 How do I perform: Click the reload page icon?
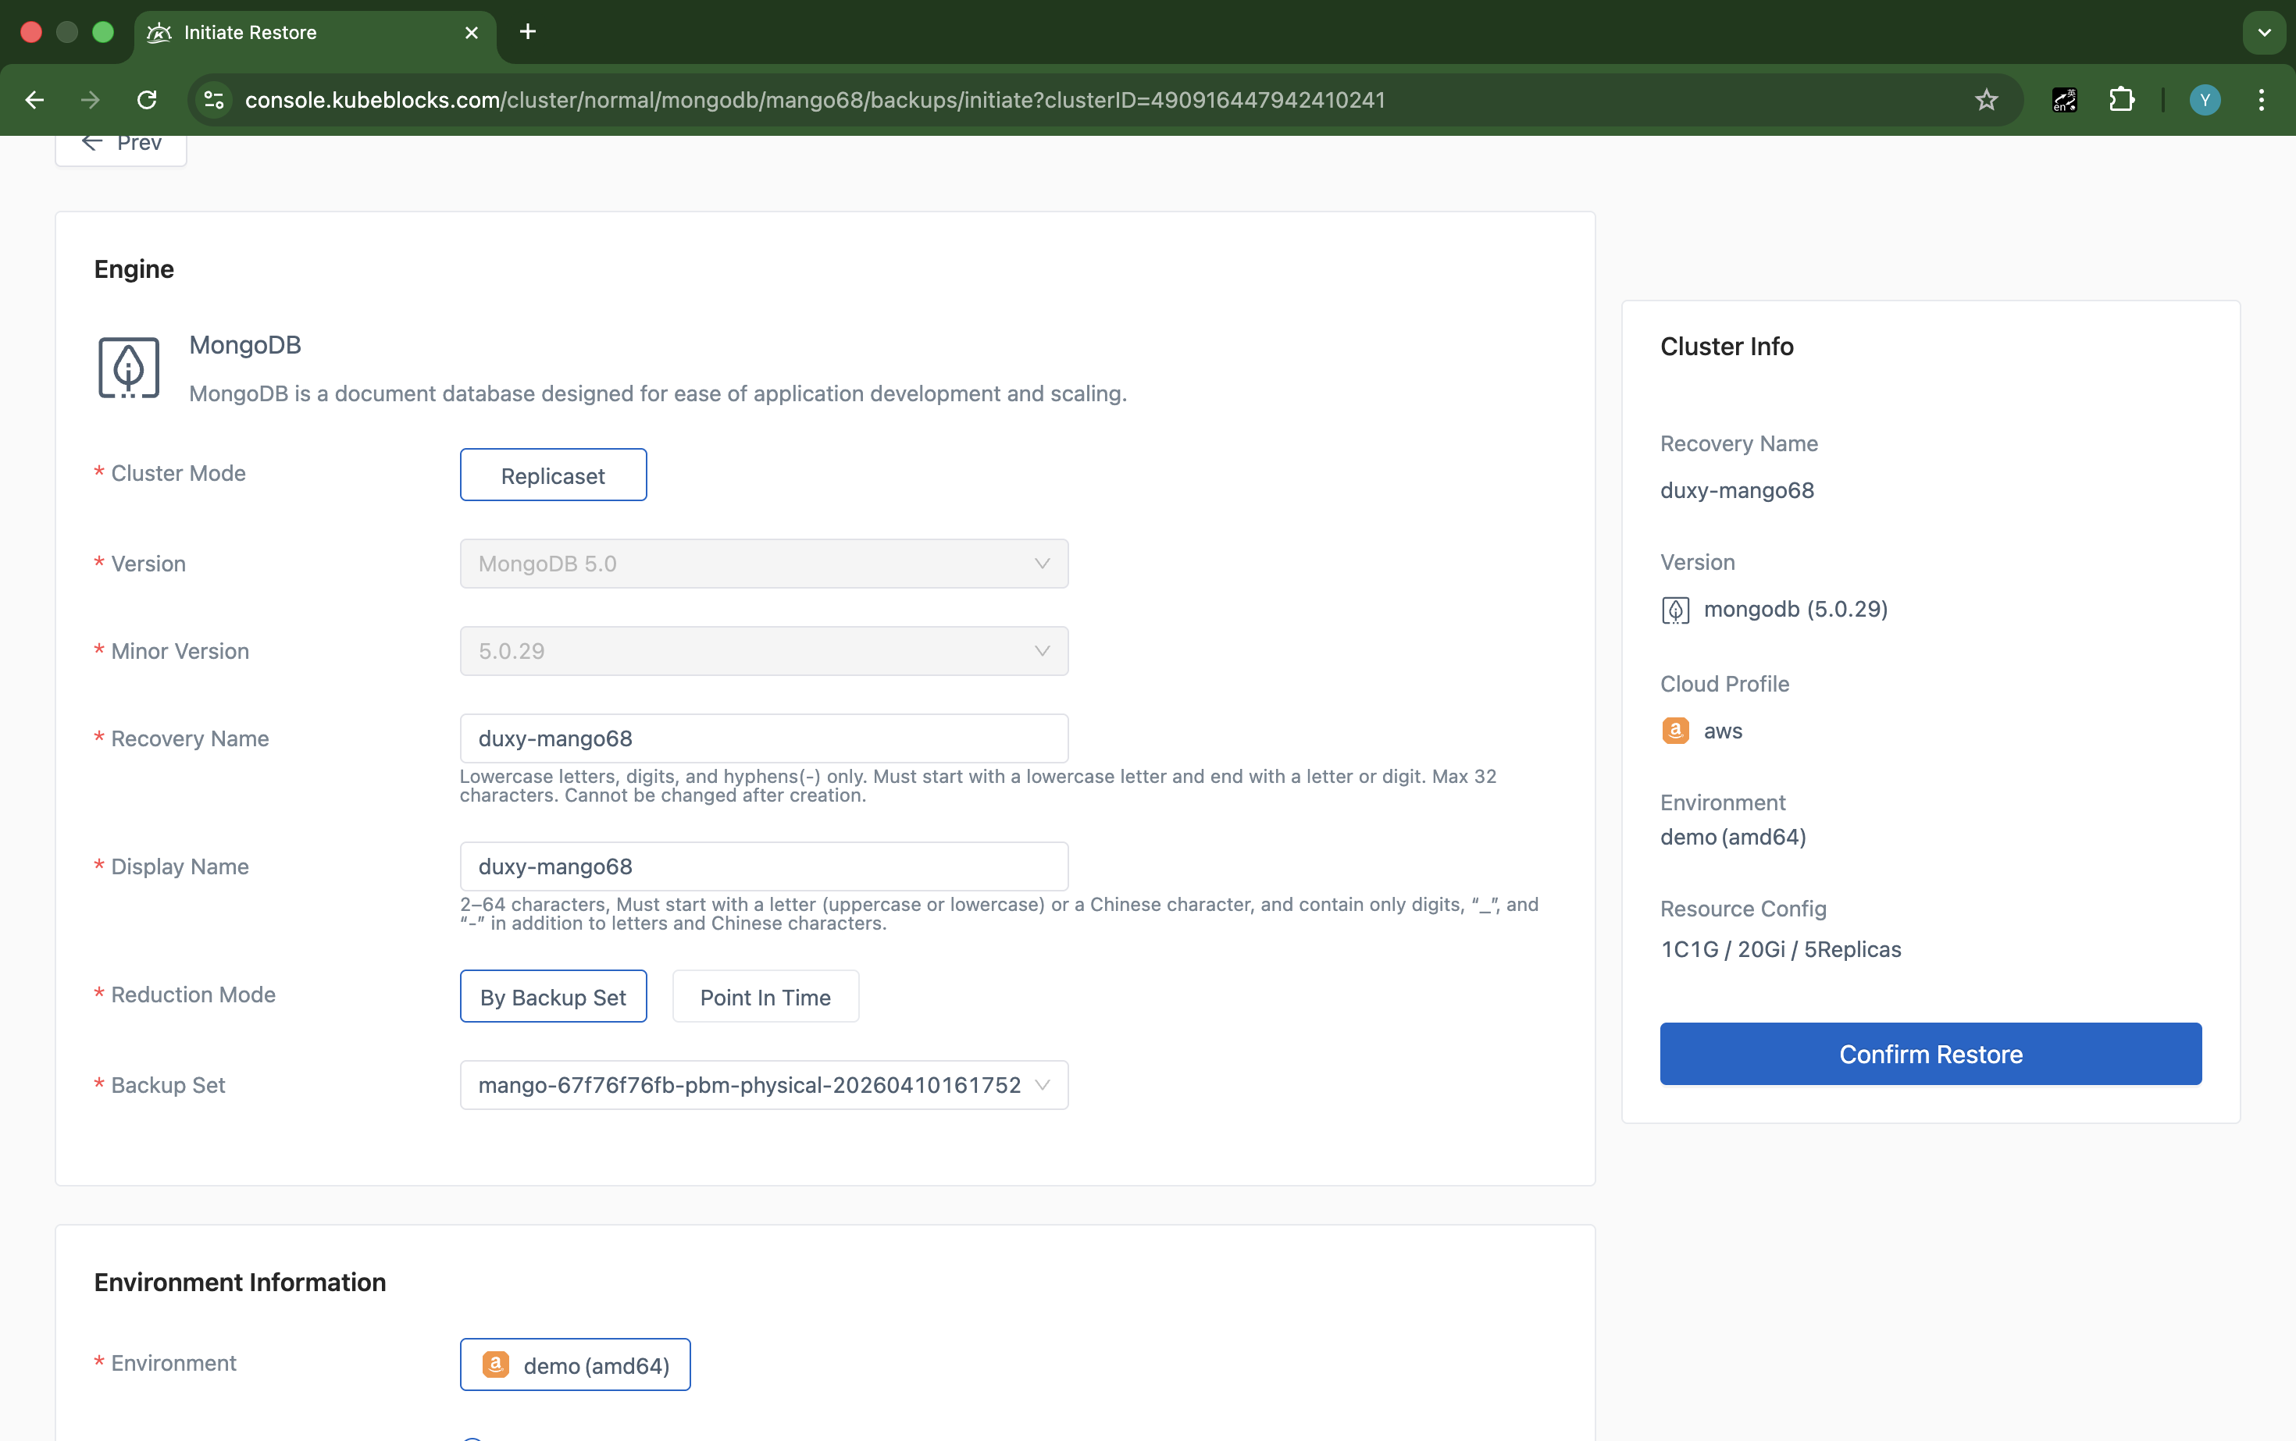coord(146,99)
